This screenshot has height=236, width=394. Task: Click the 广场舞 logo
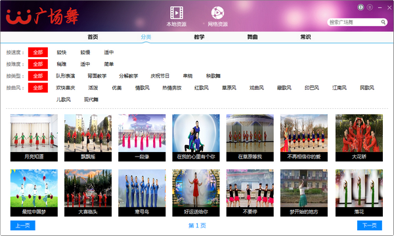pyautogui.click(x=43, y=16)
